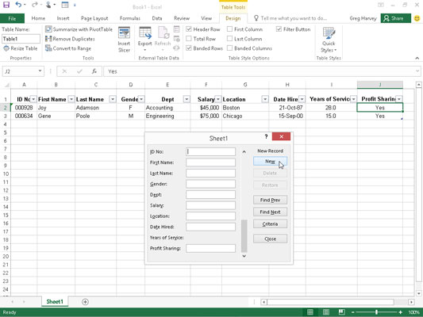Add a new sheet with plus icon
Screen dimensions: 423x317
point(85,302)
